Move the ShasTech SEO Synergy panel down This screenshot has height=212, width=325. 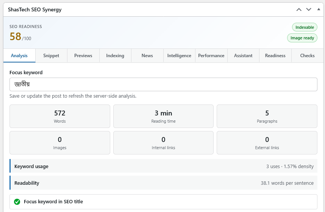309,9
